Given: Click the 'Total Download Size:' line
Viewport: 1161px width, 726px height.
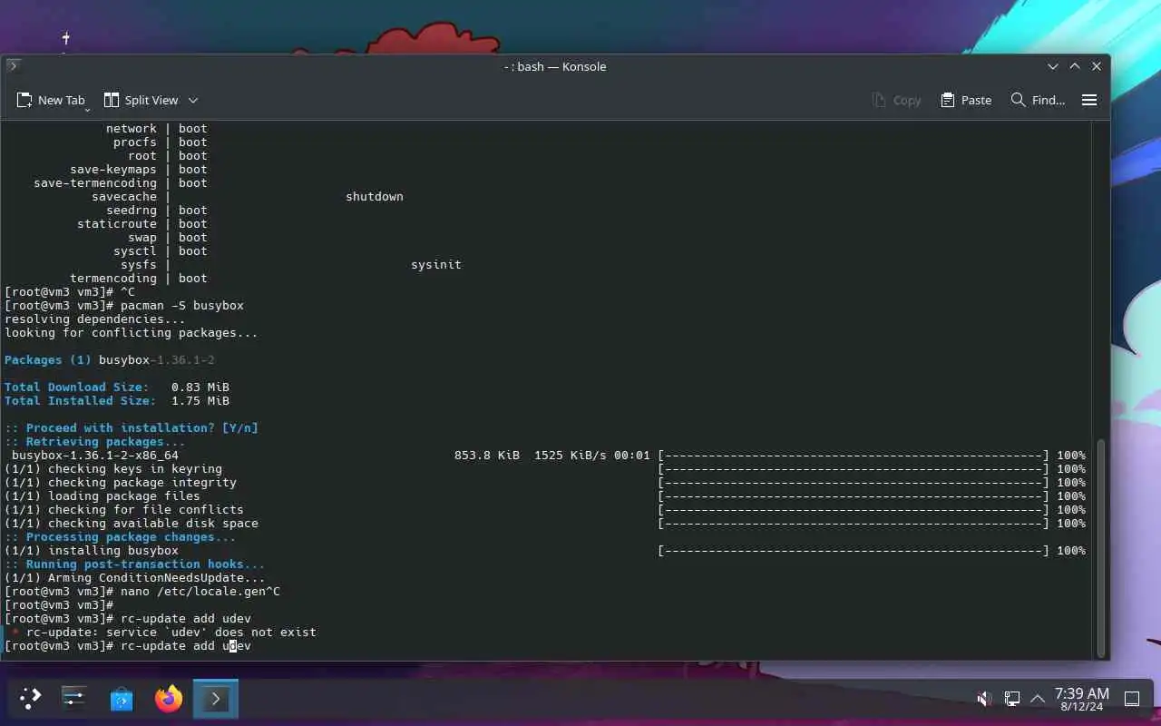Looking at the screenshot, I should click(117, 387).
